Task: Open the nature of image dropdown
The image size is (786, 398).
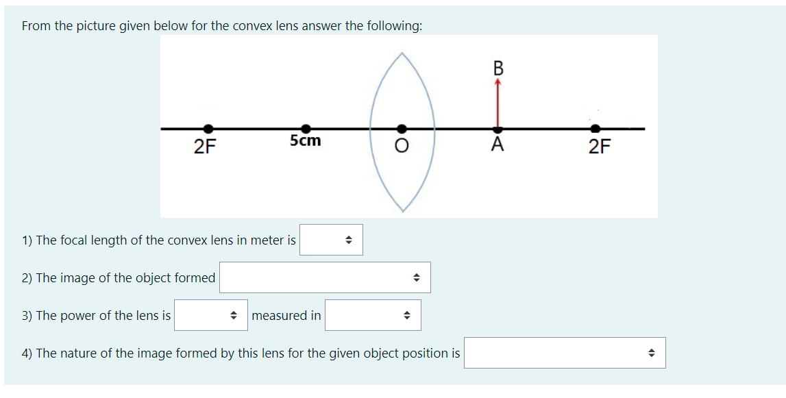Action: click(565, 352)
